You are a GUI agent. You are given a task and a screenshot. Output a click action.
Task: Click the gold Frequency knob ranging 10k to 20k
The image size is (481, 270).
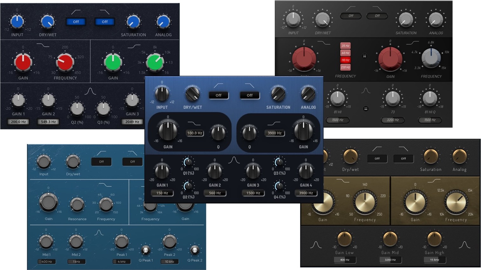click(x=456, y=202)
